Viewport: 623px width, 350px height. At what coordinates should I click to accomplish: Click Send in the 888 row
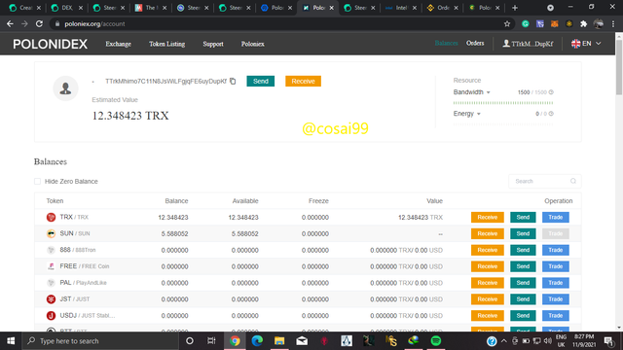tap(523, 250)
